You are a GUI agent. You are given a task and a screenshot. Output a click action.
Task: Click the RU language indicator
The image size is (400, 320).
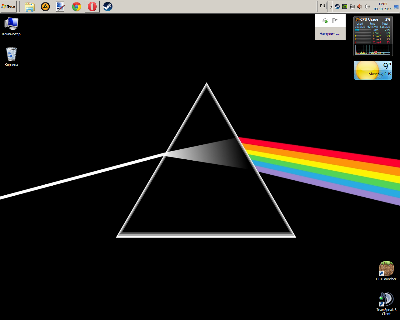click(x=322, y=6)
